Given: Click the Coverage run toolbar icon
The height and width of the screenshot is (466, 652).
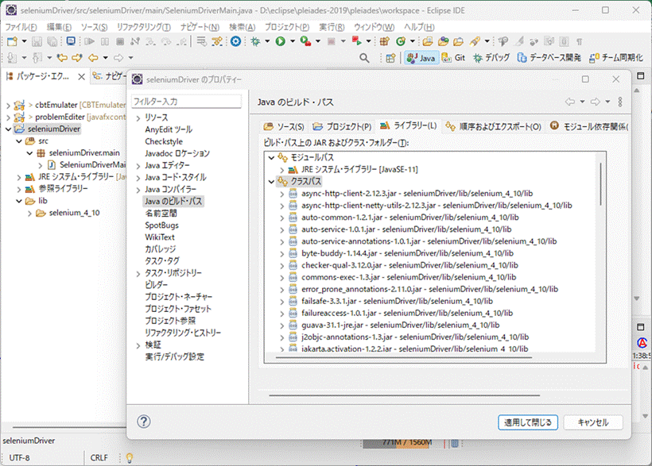Looking at the screenshot, I should click(x=305, y=41).
